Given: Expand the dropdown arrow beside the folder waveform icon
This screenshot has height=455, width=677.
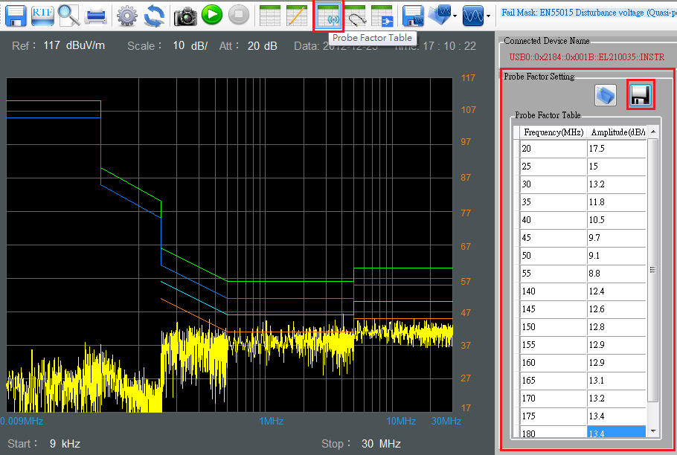Looking at the screenshot, I should [x=455, y=16].
